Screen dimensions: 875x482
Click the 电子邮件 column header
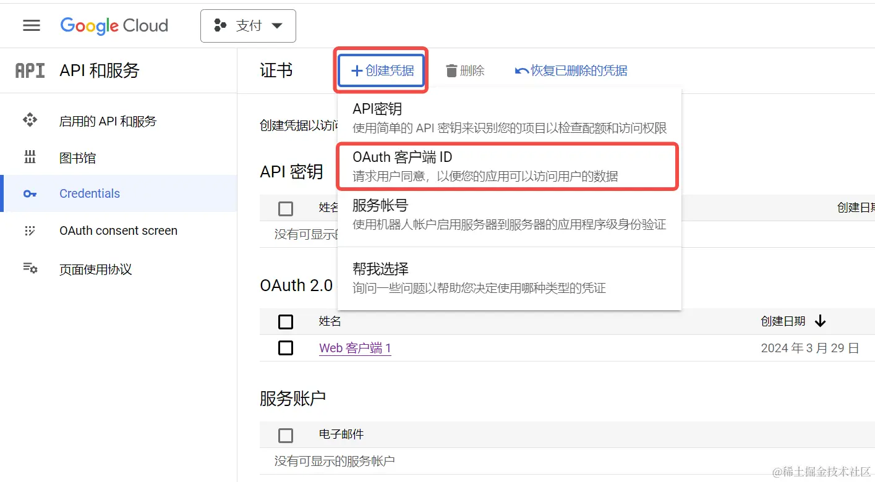click(341, 435)
